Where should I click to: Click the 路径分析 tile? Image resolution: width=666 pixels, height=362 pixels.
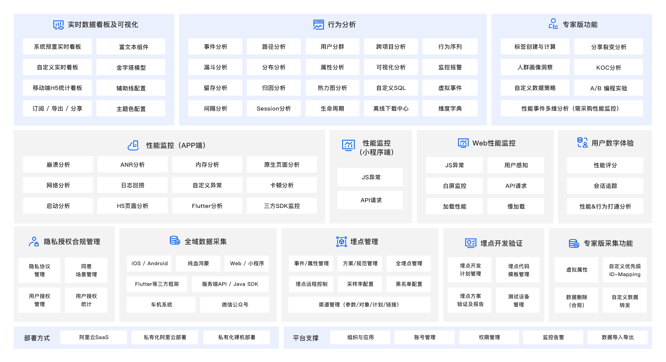[x=274, y=46]
